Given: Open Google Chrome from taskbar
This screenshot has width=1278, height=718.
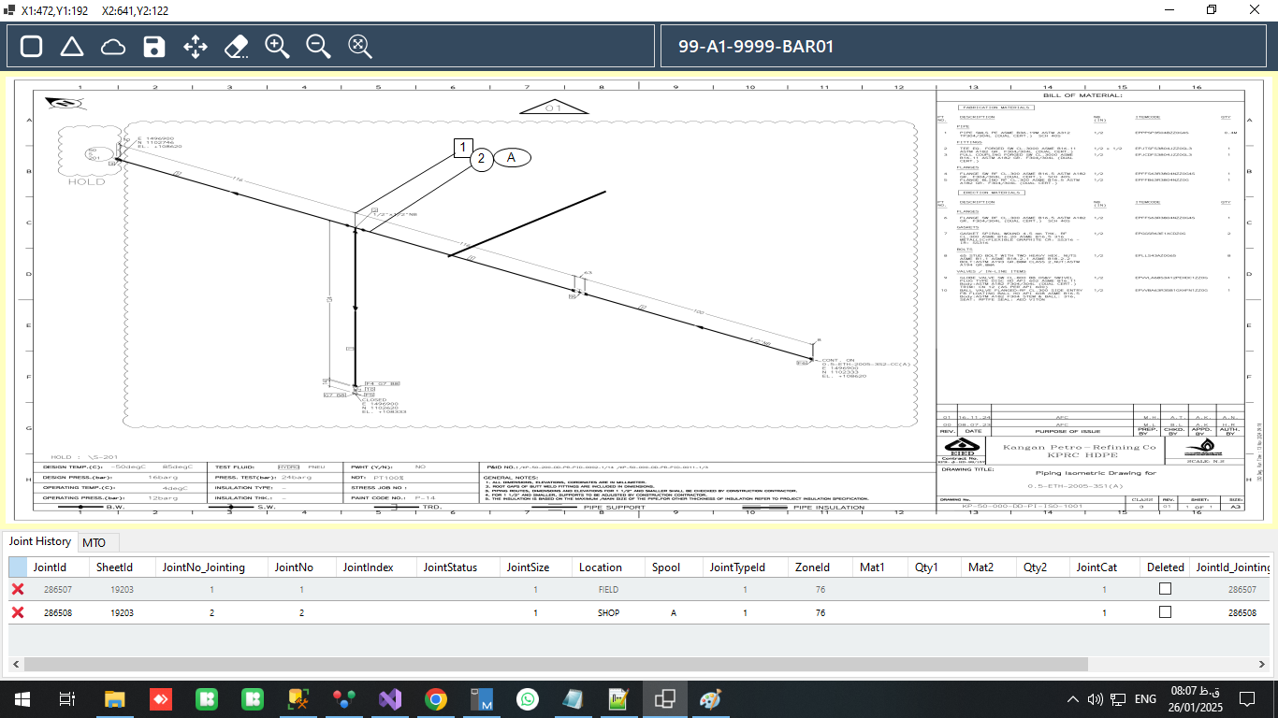Looking at the screenshot, I should [x=435, y=698].
